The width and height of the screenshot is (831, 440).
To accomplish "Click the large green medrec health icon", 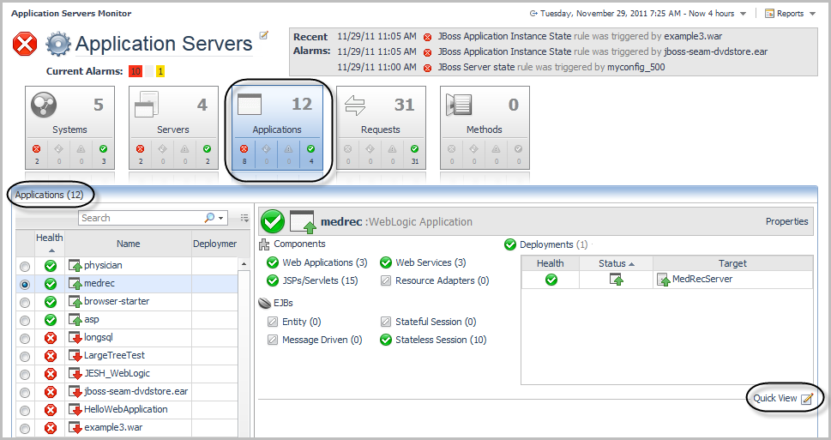I will pyautogui.click(x=273, y=221).
